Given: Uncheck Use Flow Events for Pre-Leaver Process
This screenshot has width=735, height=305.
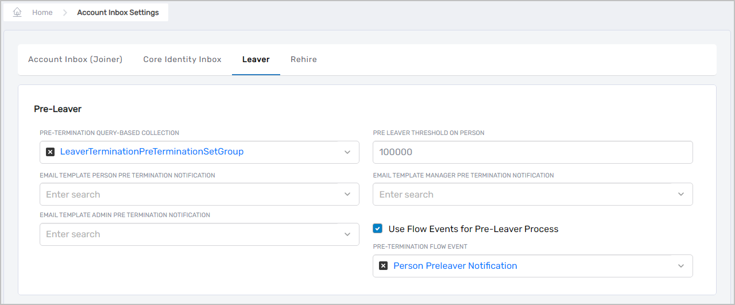Looking at the screenshot, I should pyautogui.click(x=377, y=229).
